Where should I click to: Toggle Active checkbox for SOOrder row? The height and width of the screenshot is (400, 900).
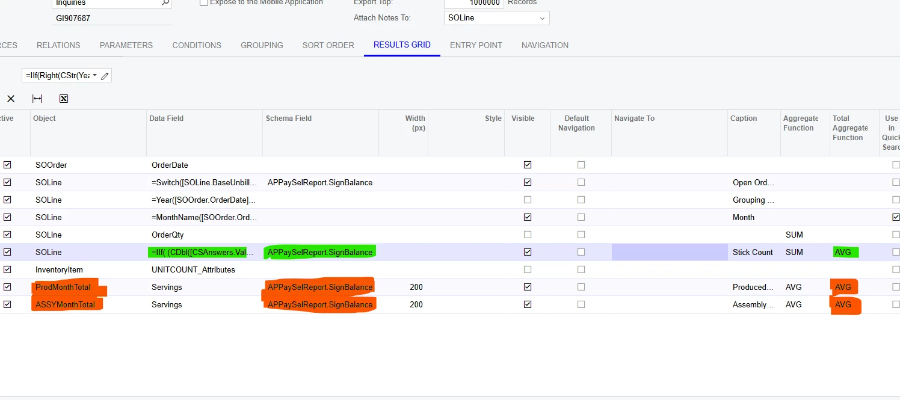pyautogui.click(x=7, y=165)
